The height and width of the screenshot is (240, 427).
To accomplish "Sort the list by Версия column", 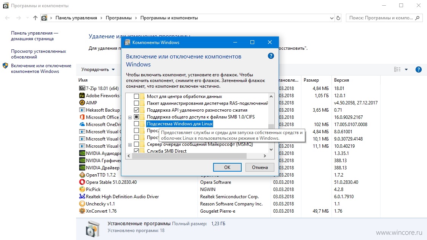I will [x=341, y=80].
